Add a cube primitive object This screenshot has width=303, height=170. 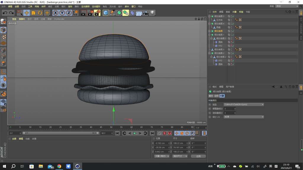click(106, 13)
